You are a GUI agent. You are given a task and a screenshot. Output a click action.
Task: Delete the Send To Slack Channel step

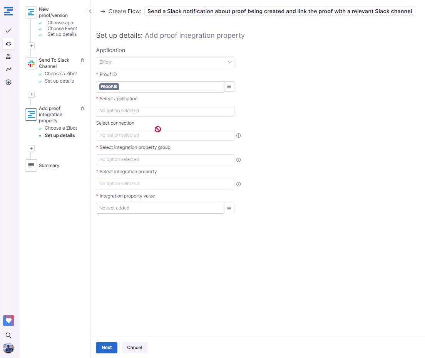(x=82, y=61)
